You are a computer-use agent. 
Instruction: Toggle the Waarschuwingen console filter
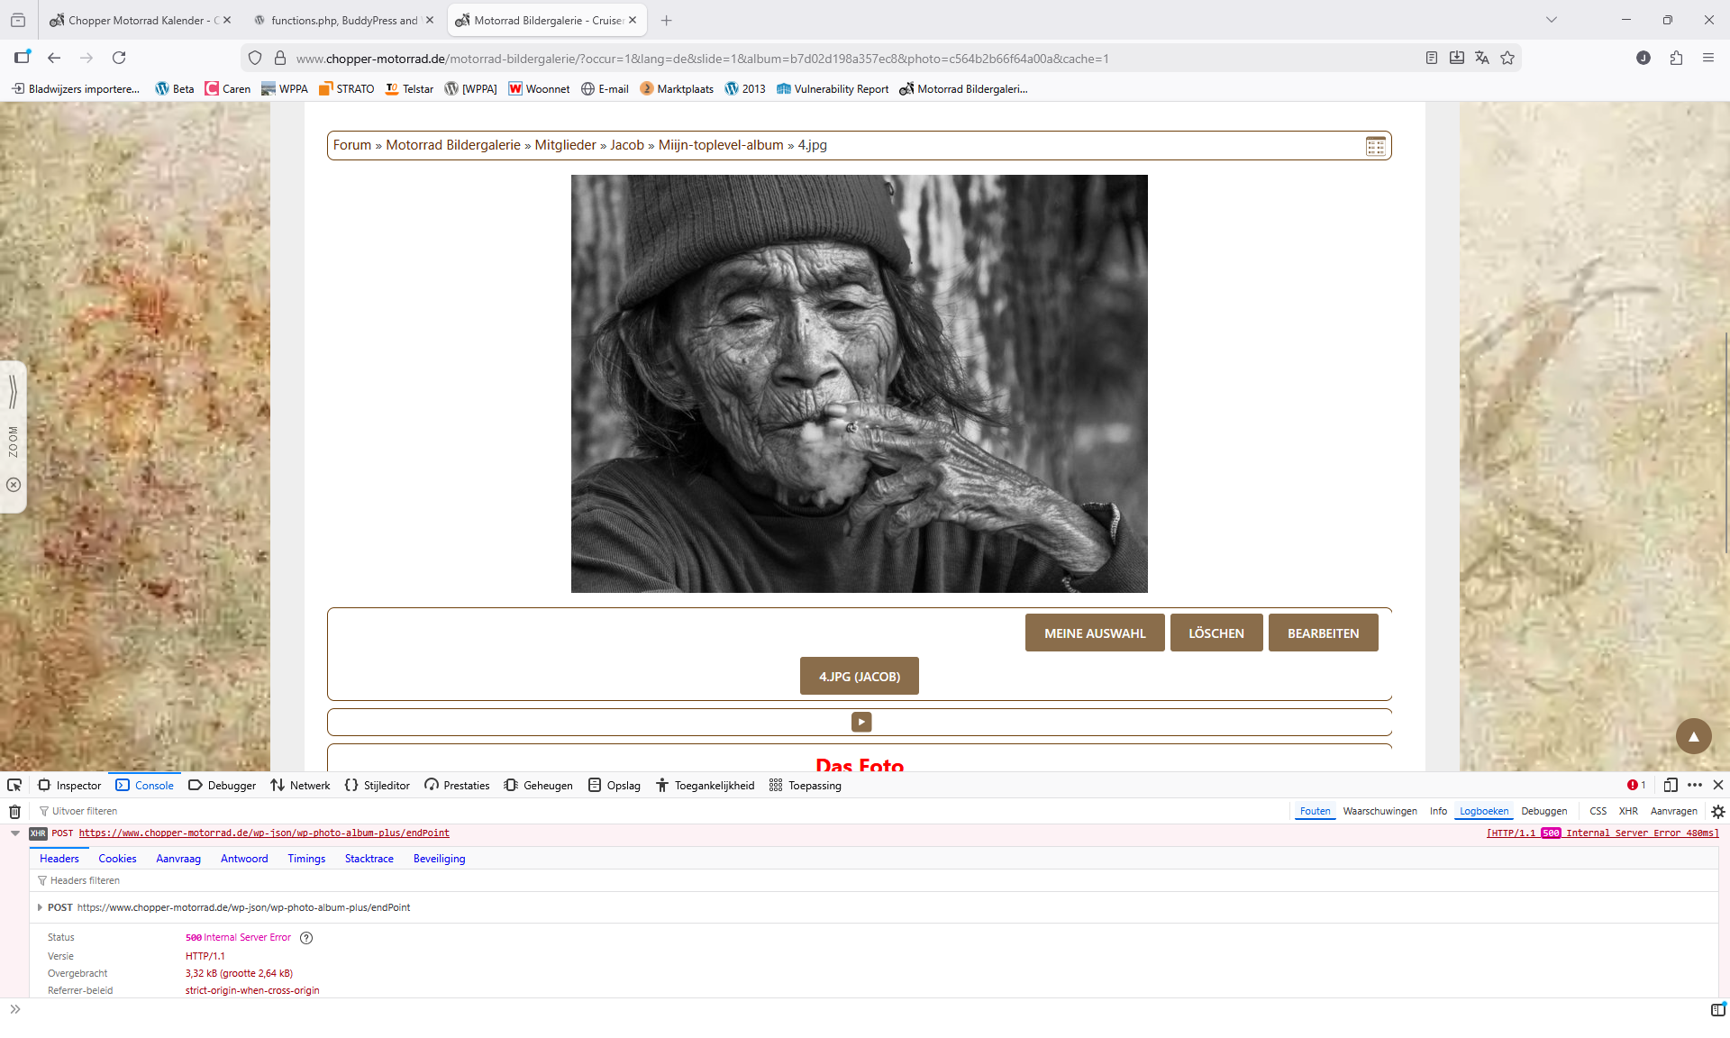[1379, 811]
